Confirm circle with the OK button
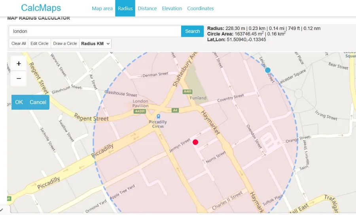The height and width of the screenshot is (215, 356). (19, 102)
